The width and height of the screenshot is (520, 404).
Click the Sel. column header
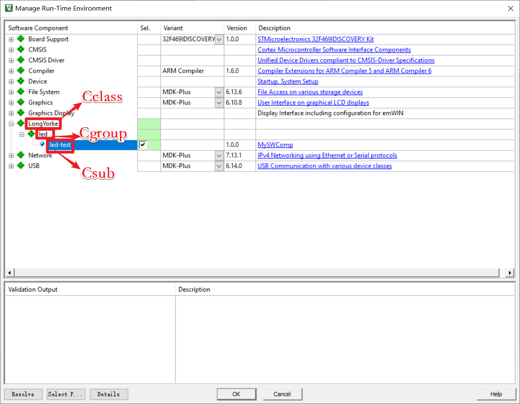pyautogui.click(x=149, y=28)
